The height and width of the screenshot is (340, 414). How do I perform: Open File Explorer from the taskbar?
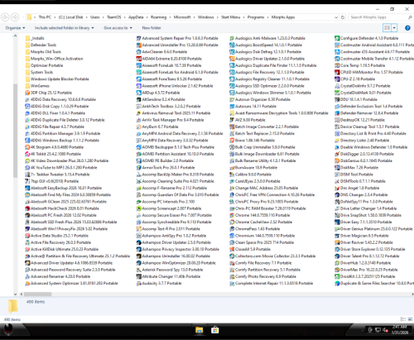click(199, 330)
